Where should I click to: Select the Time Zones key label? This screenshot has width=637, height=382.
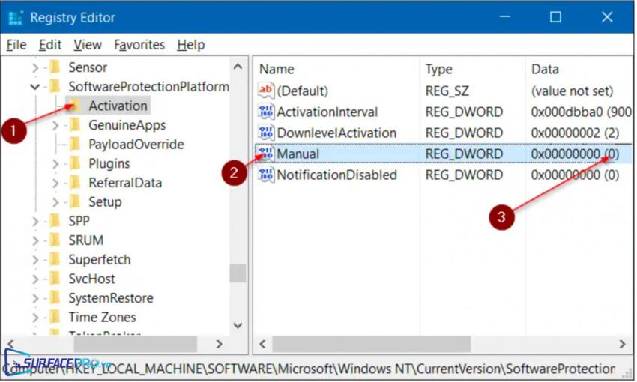(x=102, y=317)
